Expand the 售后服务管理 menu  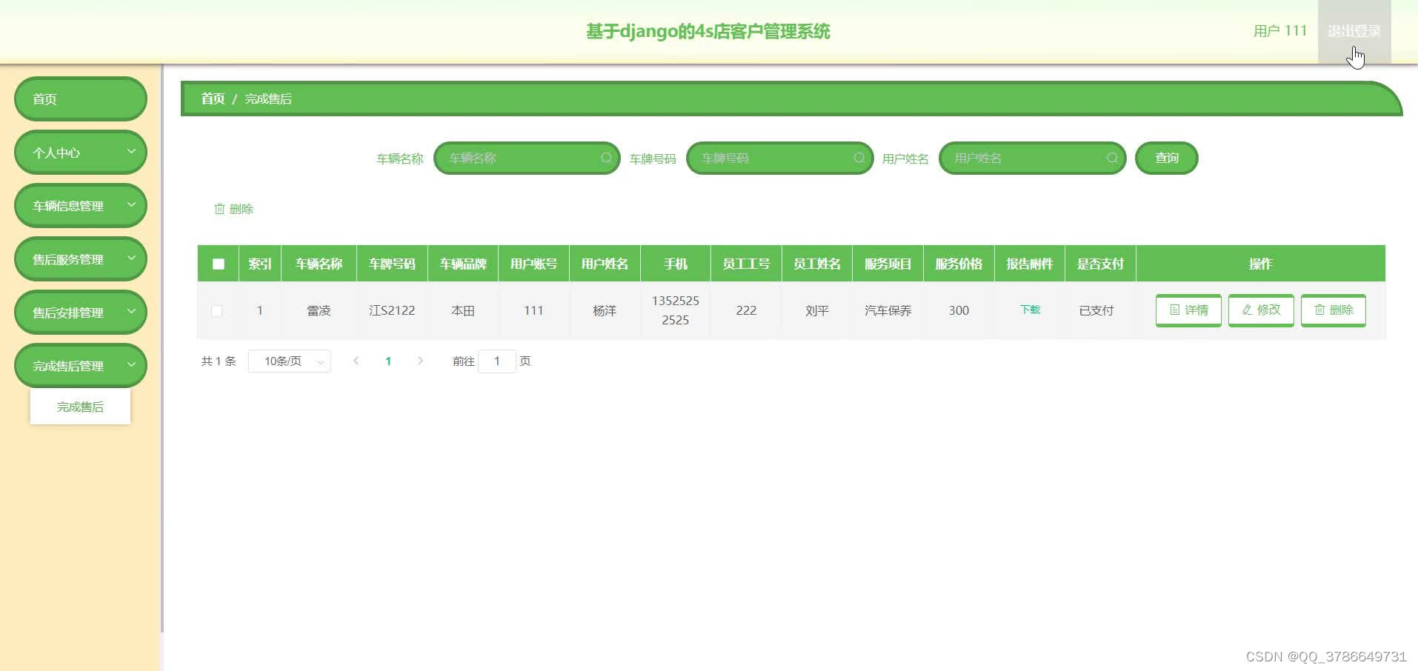point(81,259)
